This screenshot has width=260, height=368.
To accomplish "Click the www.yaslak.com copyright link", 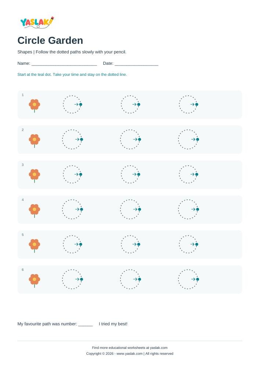I will [130, 353].
